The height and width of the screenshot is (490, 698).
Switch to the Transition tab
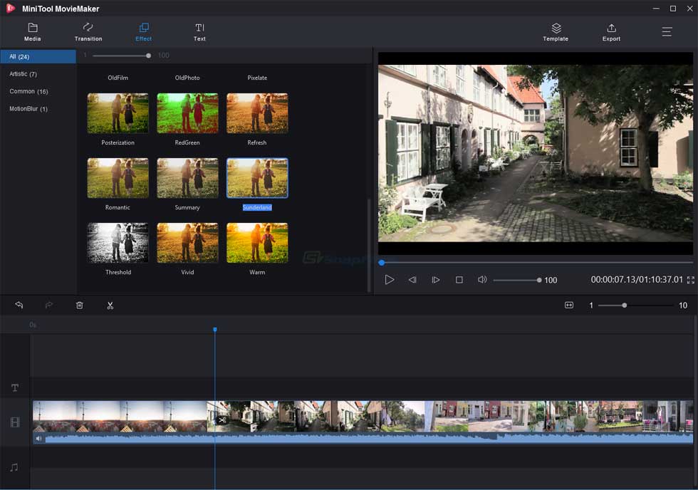[x=88, y=31]
